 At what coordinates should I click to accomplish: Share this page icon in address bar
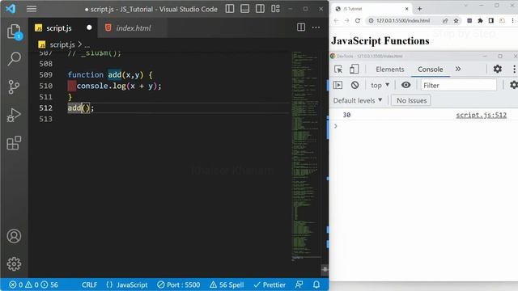pyautogui.click(x=445, y=21)
